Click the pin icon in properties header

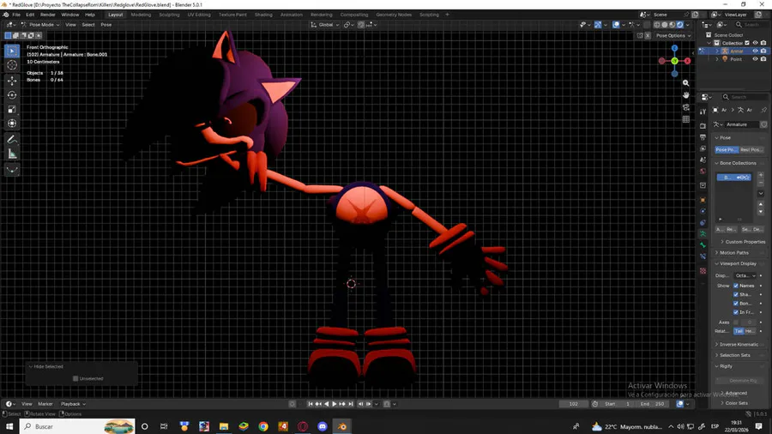pyautogui.click(x=763, y=110)
